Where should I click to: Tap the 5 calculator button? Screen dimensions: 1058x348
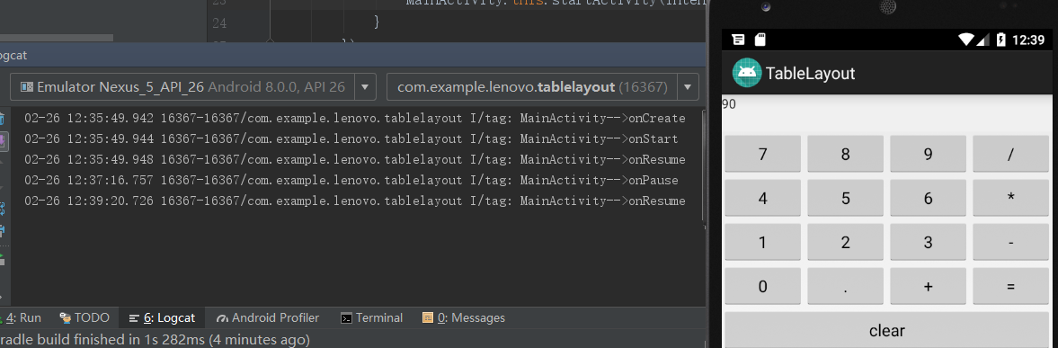coord(846,198)
